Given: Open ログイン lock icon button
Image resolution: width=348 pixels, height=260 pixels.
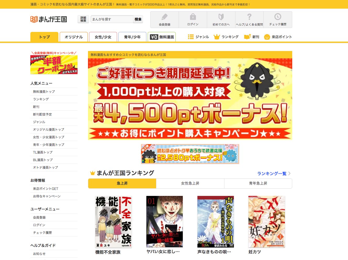Looking at the screenshot, I should tap(193, 20).
